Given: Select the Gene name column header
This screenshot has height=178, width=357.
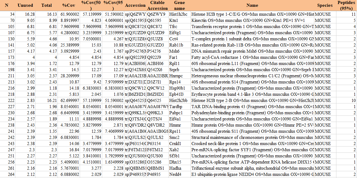Looking at the screenshot, I should point(179,5).
